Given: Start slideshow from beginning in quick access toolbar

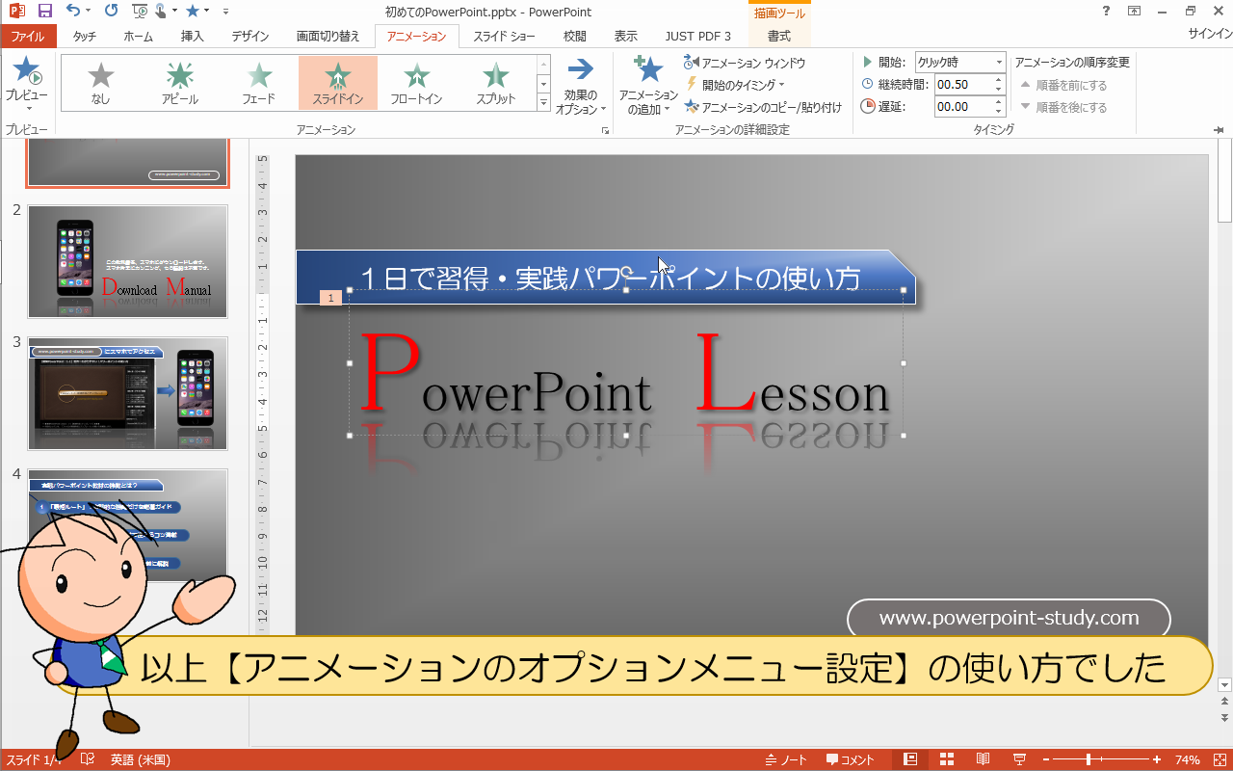Looking at the screenshot, I should coord(138,12).
